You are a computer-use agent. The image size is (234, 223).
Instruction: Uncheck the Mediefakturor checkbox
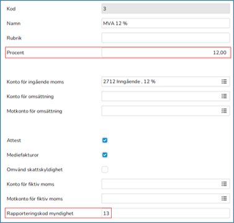(x=105, y=155)
